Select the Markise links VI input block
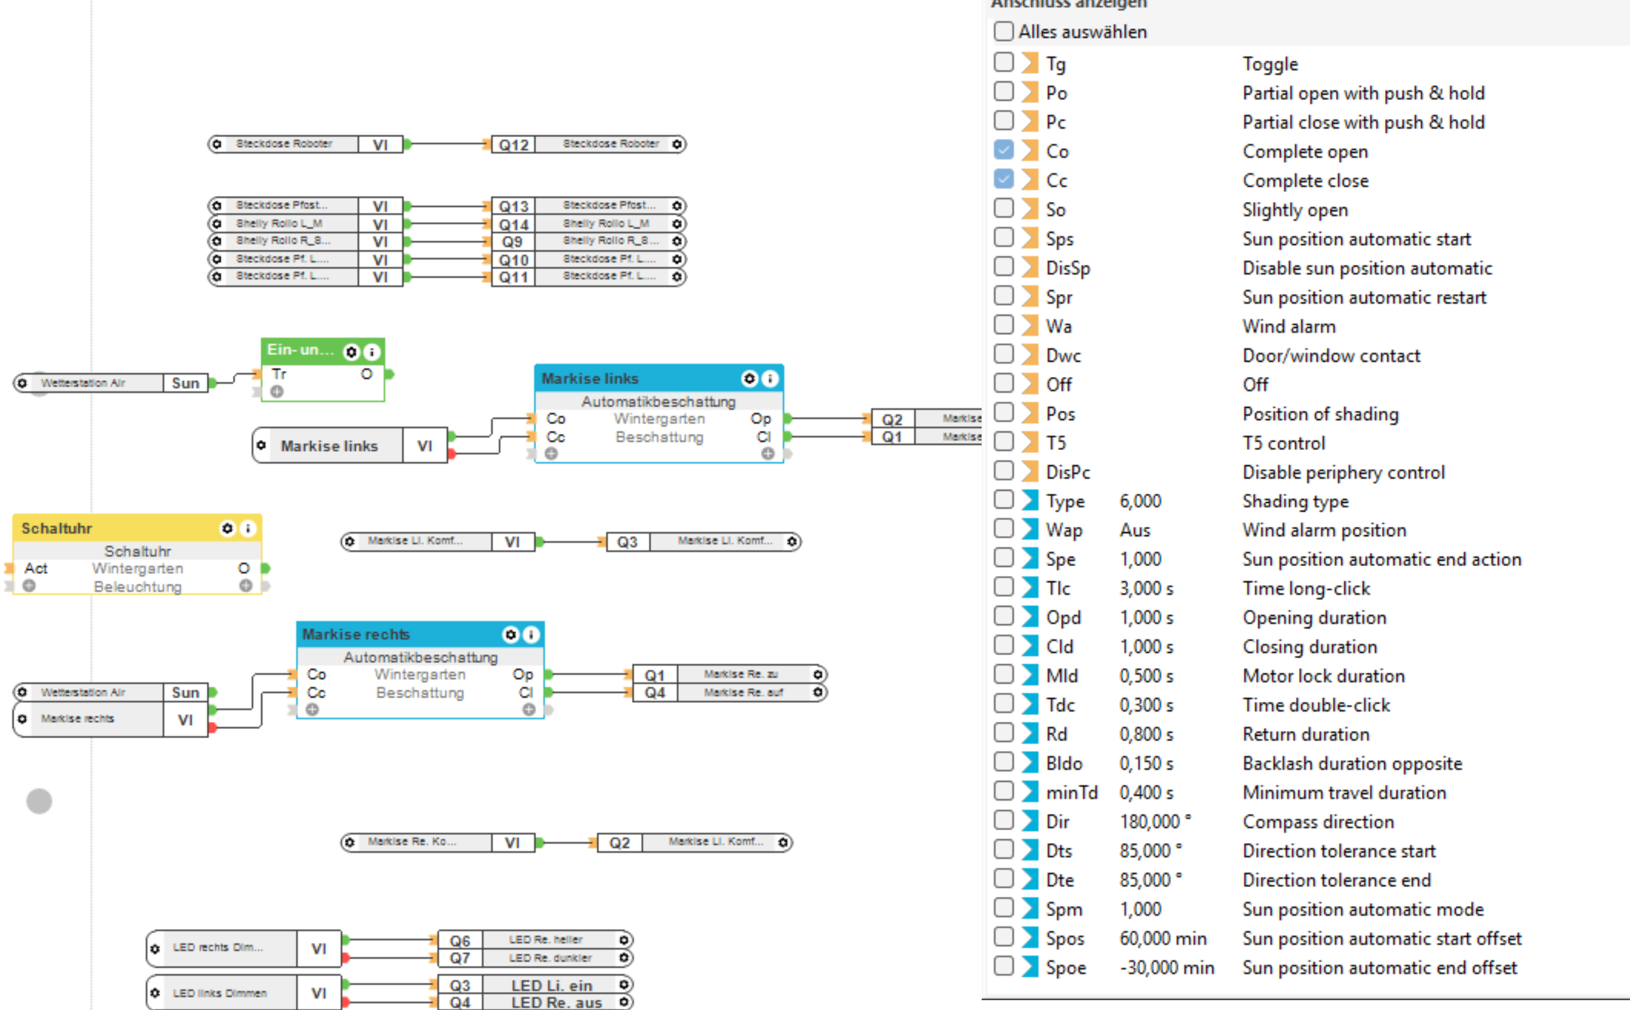Viewport: 1630px width, 1010px height. (328, 446)
